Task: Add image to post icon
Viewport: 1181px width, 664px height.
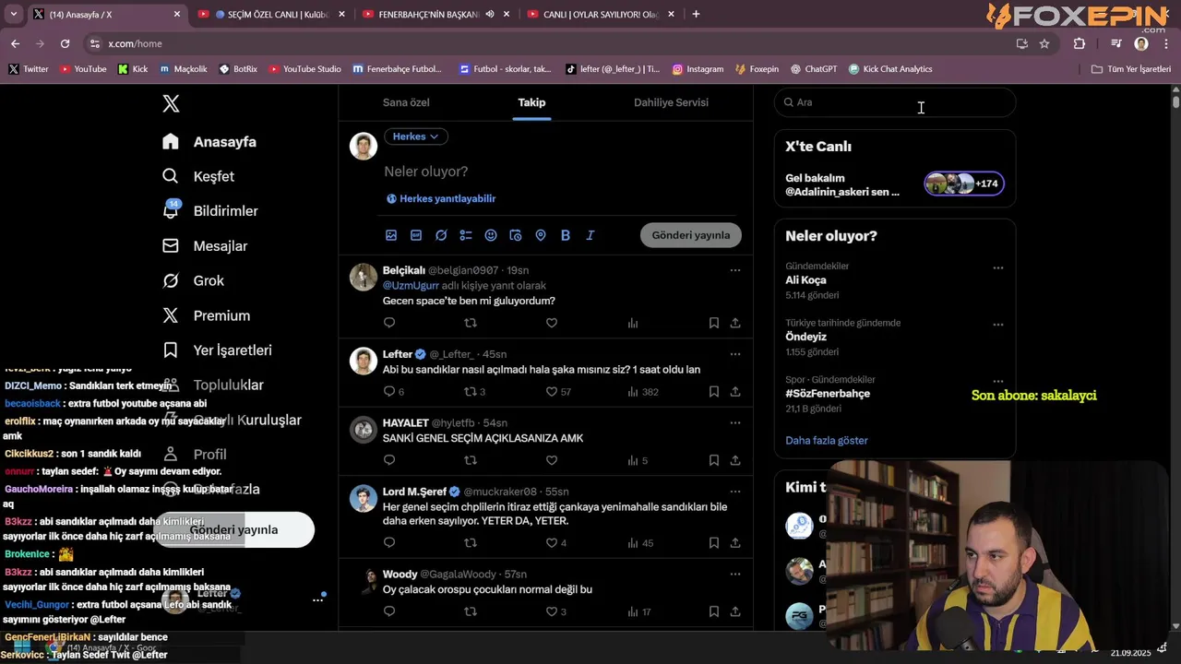Action: coord(391,235)
